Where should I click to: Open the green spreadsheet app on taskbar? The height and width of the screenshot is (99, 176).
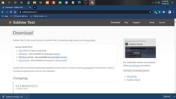point(60,2)
